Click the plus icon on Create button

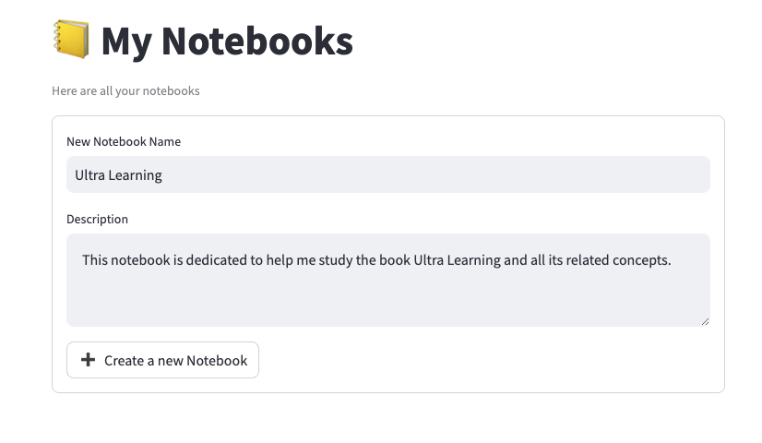89,360
